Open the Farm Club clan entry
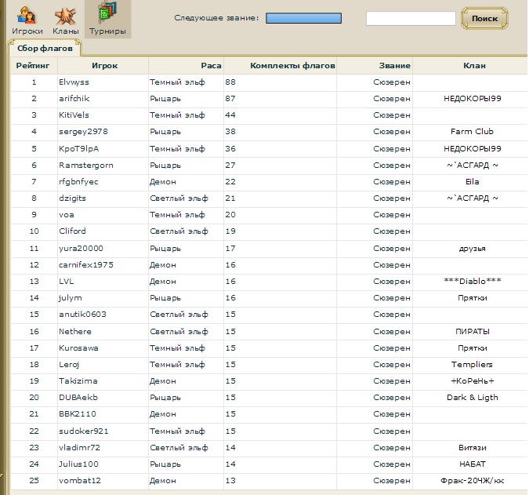529x495 pixels. coord(471,132)
